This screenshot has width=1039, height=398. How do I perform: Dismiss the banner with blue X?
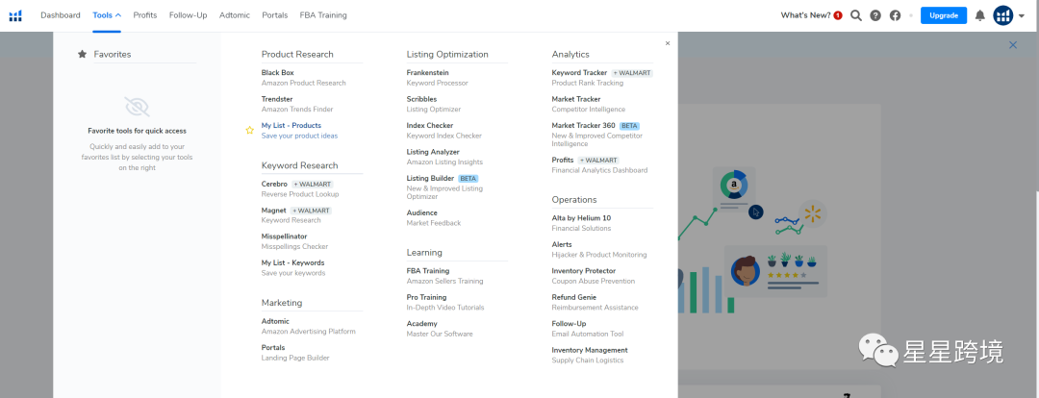click(1012, 45)
